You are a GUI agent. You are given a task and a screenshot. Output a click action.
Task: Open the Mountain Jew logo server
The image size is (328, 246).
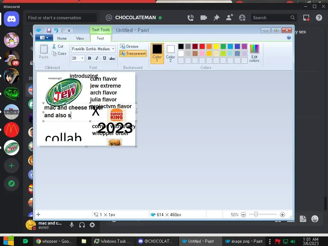pyautogui.click(x=12, y=148)
